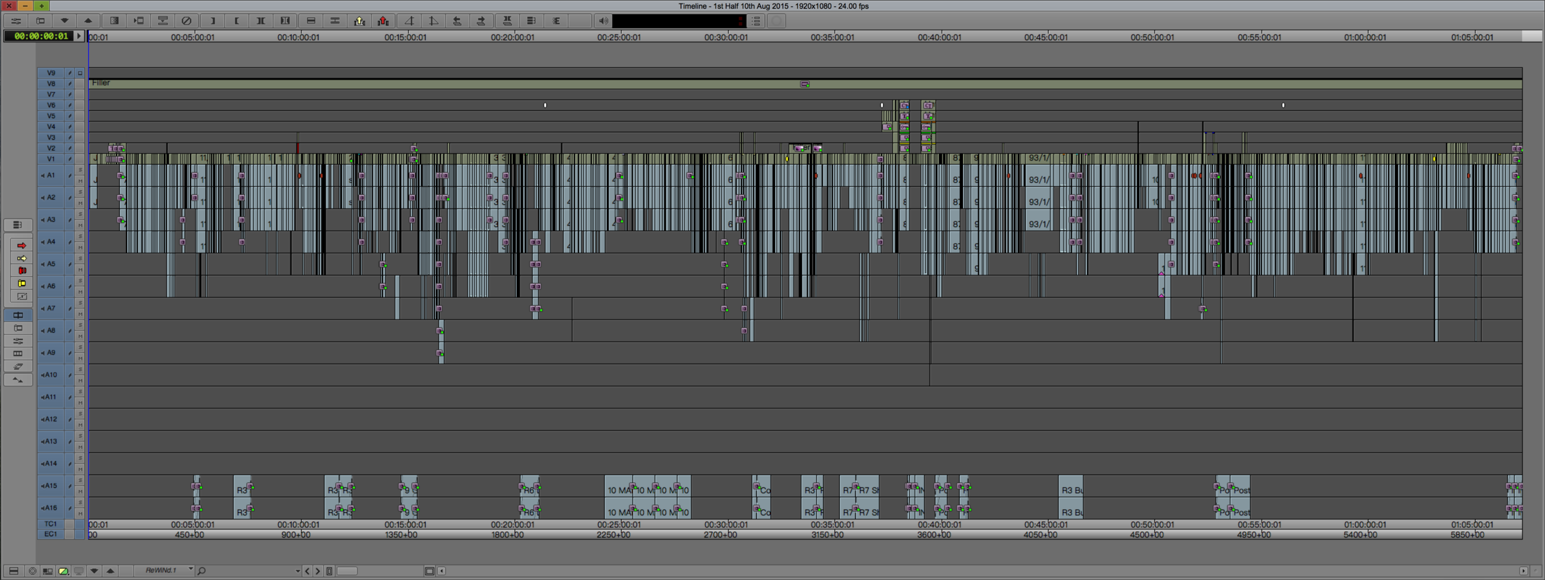1545x580 pixels.
Task: Select the EC1 edgecode track label
Action: tap(51, 534)
